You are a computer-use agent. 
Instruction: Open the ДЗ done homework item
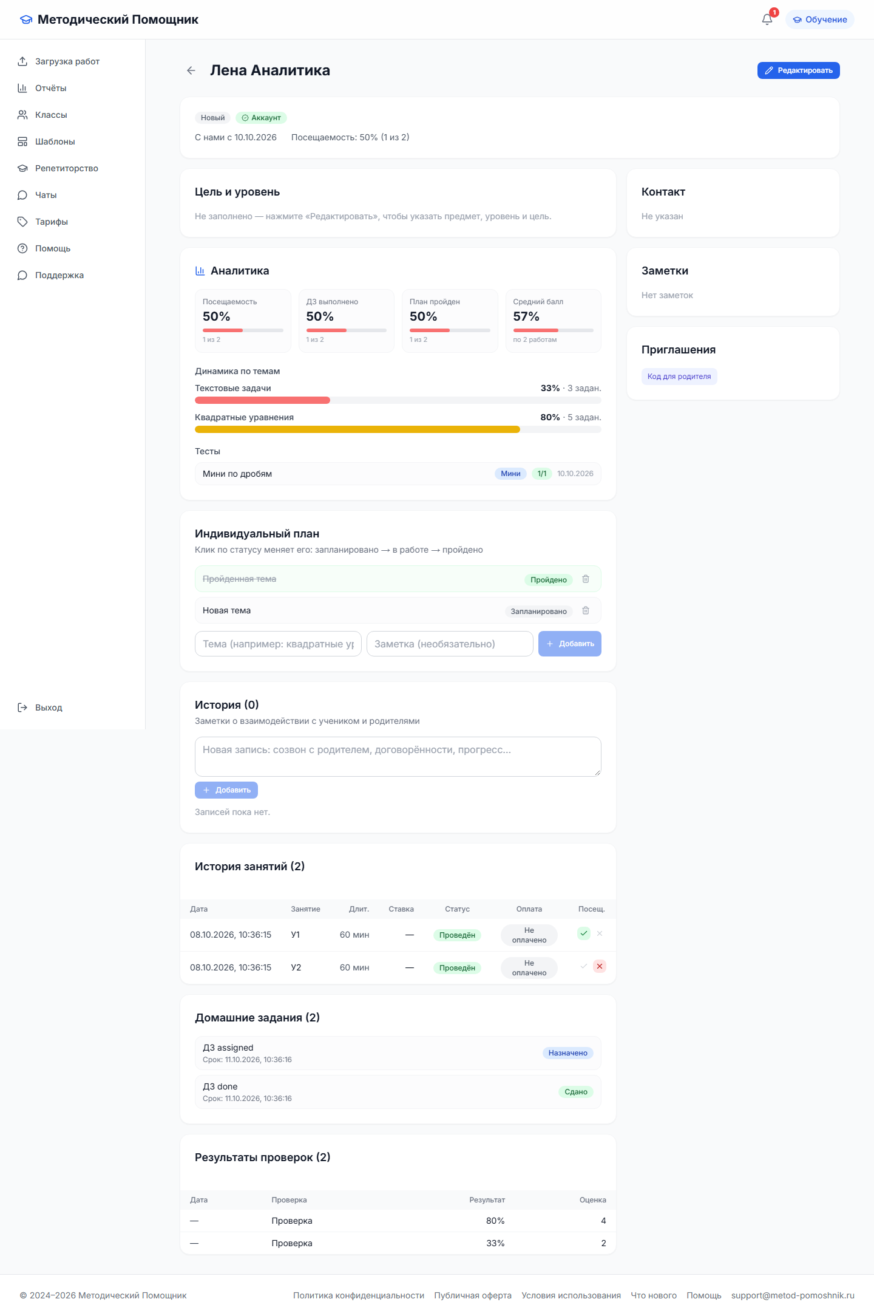click(x=398, y=1092)
